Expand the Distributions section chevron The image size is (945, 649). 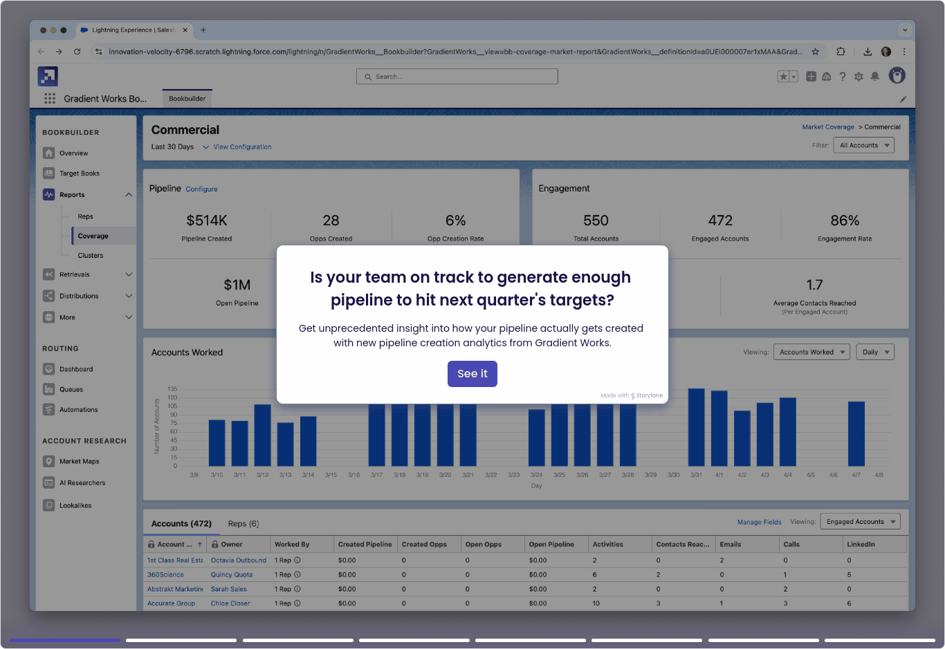coord(129,296)
